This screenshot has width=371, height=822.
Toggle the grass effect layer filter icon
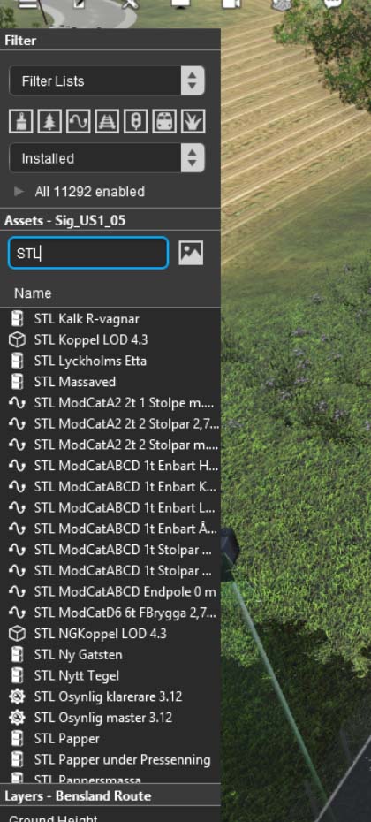click(x=193, y=122)
